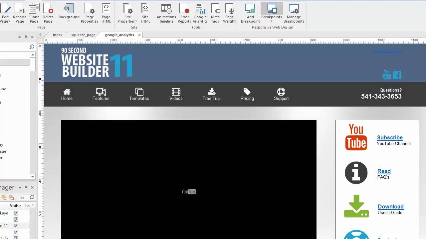Click Add Breakpoint in Responsive Web Design
This screenshot has height=239, width=426.
tap(250, 13)
